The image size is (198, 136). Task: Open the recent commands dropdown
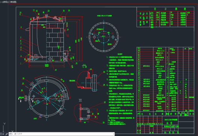click(11, 134)
